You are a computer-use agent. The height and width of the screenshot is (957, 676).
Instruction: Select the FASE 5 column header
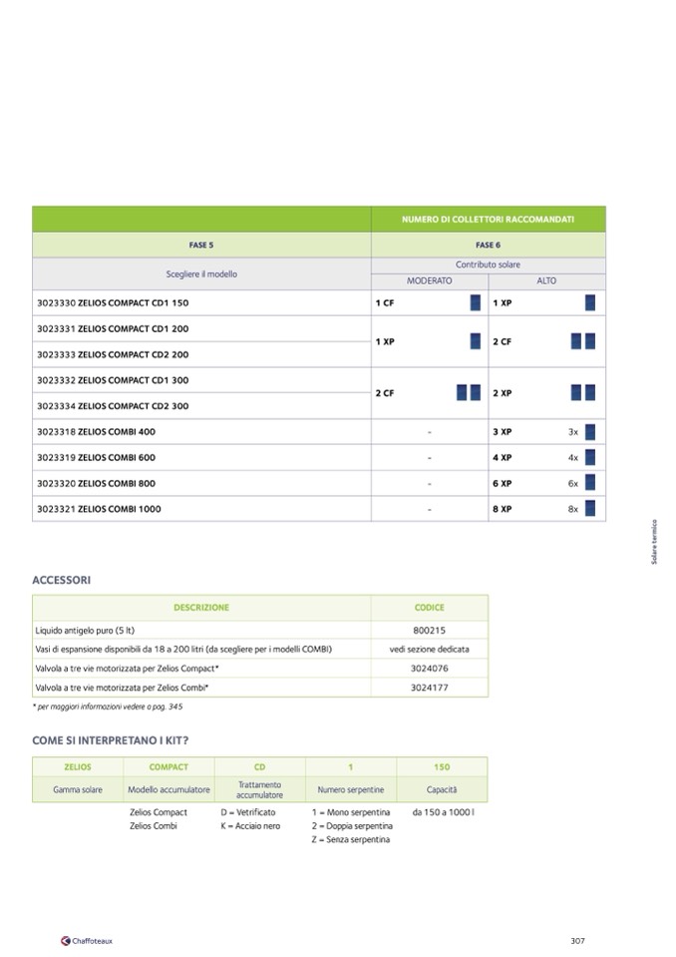(x=201, y=244)
